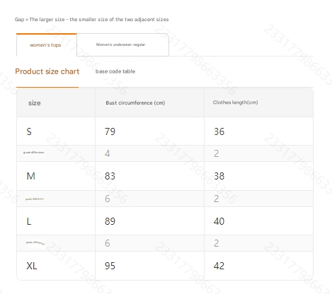Select the XL size row label
The width and height of the screenshot is (332, 294).
click(32, 266)
